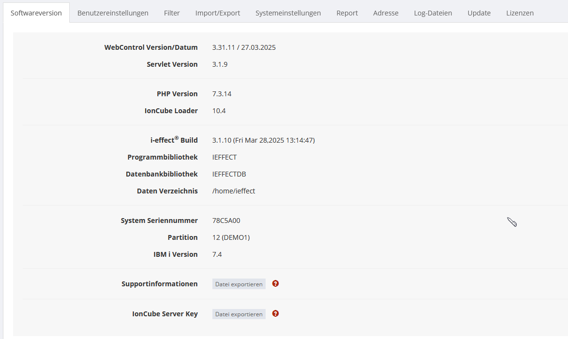Export the Supportinformationen file
Image resolution: width=568 pixels, height=339 pixels.
(x=239, y=284)
